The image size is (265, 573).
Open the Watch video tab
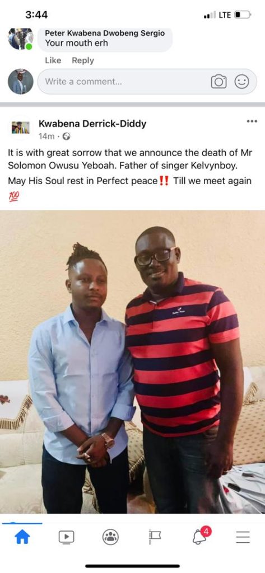[66, 537]
